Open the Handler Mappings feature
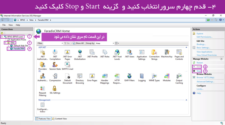The width and height of the screenshot is (225, 125). click(x=104, y=79)
